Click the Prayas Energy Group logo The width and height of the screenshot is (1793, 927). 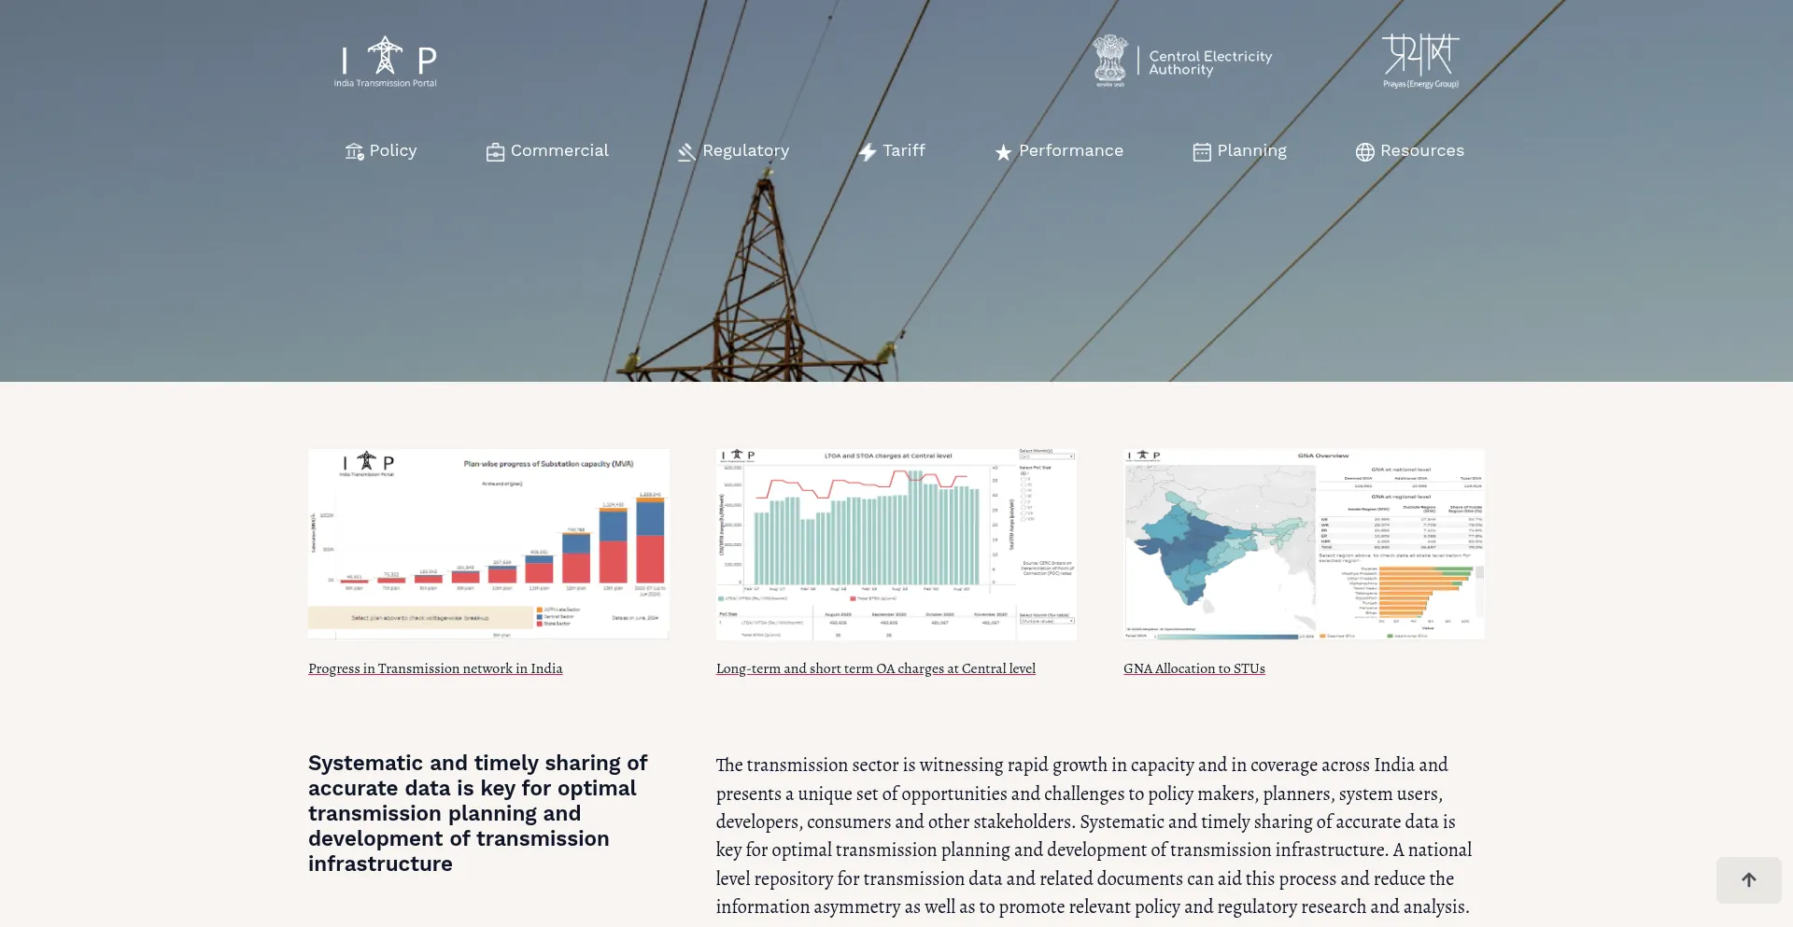click(1420, 61)
